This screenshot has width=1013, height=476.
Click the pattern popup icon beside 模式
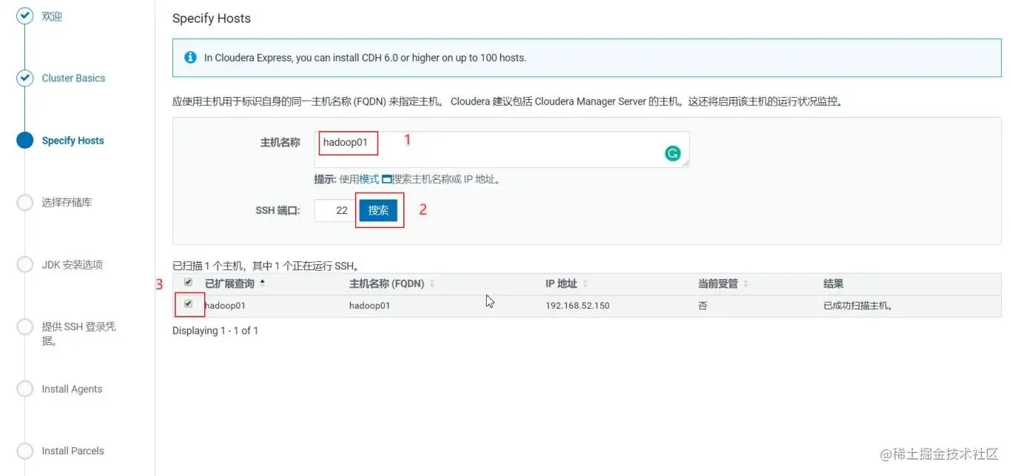[386, 179]
